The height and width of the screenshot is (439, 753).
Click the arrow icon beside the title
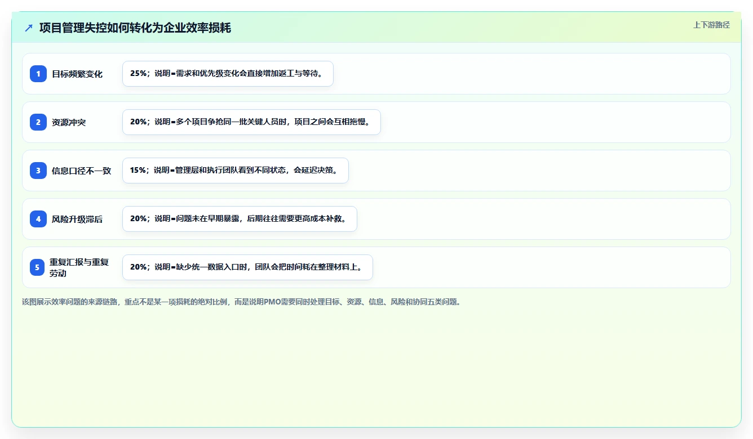[29, 28]
